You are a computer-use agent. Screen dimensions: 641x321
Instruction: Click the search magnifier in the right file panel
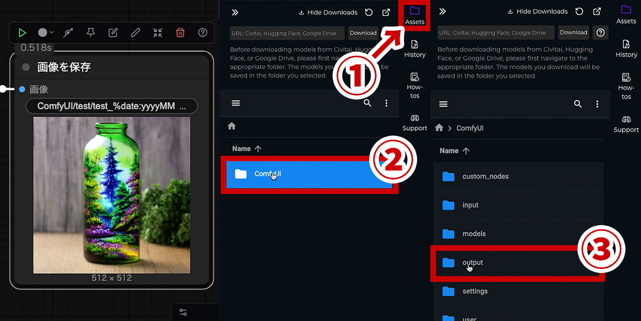tap(578, 104)
